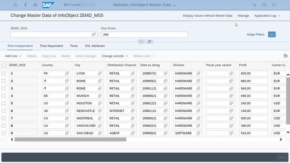Open table export icon on the toolbar
Viewport: 290px width, 163px height.
point(285,56)
